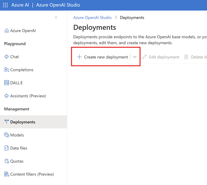207x185 pixels.
Task: Select Deployments in the sidebar
Action: click(x=33, y=122)
